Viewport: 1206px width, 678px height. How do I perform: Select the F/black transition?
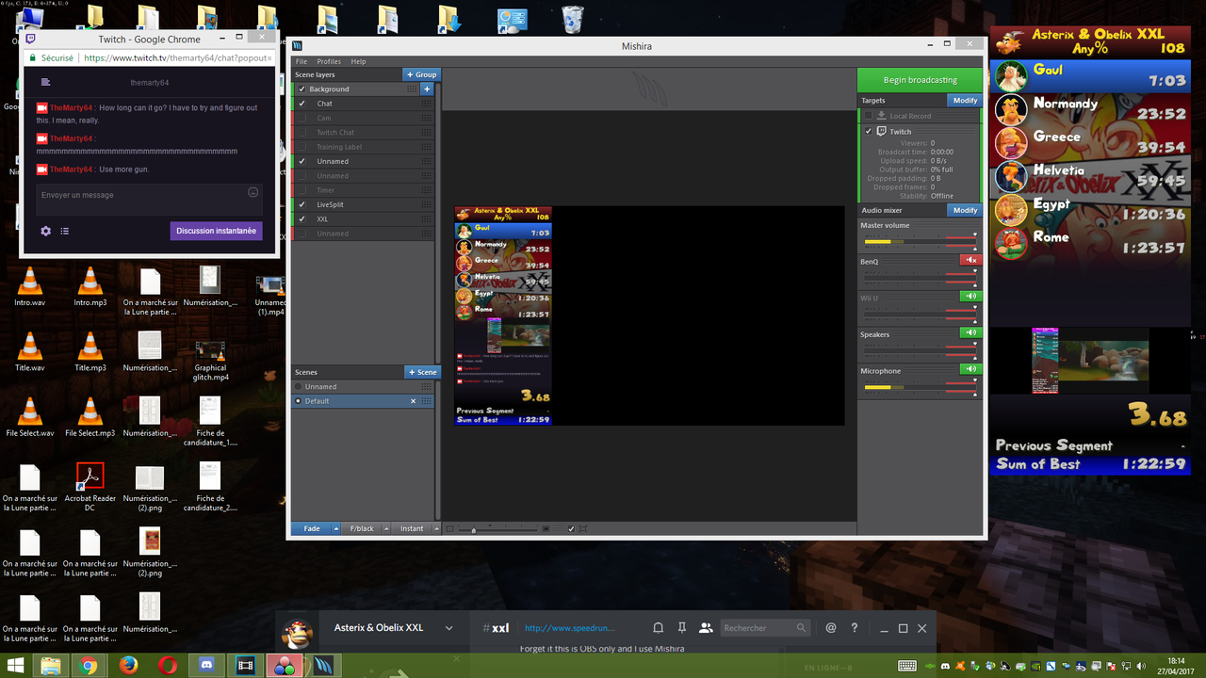tap(362, 529)
